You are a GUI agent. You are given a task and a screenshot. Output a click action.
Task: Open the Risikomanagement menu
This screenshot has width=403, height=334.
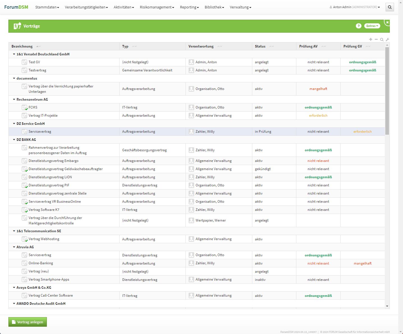point(157,7)
